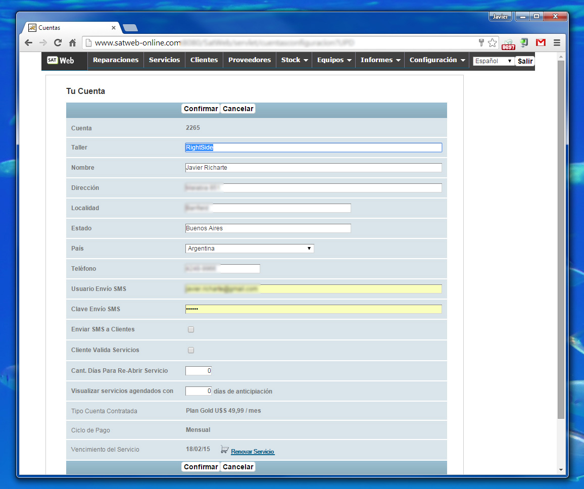Open the Proveedores section
Viewport: 584px width, 489px height.
click(250, 60)
